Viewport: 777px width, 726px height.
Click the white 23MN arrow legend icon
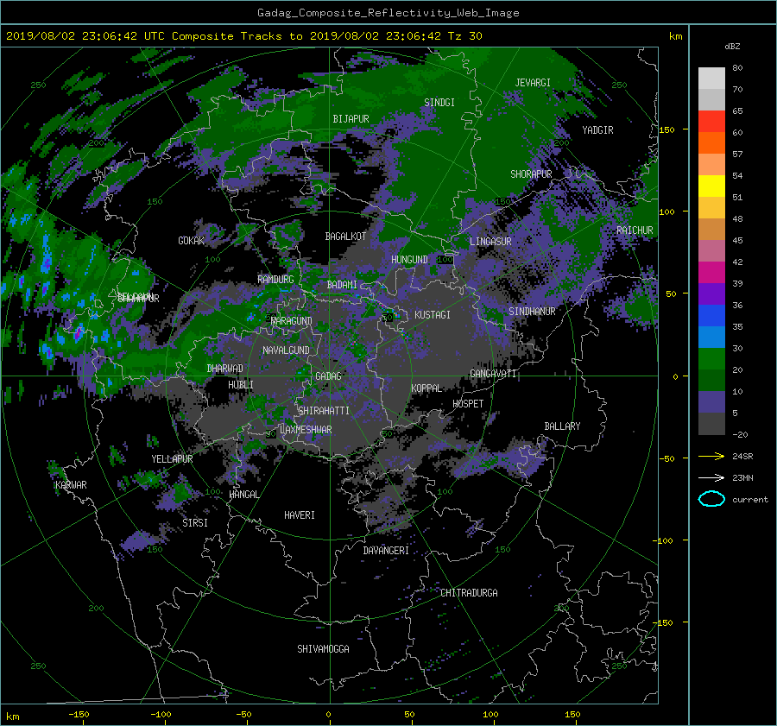point(711,477)
